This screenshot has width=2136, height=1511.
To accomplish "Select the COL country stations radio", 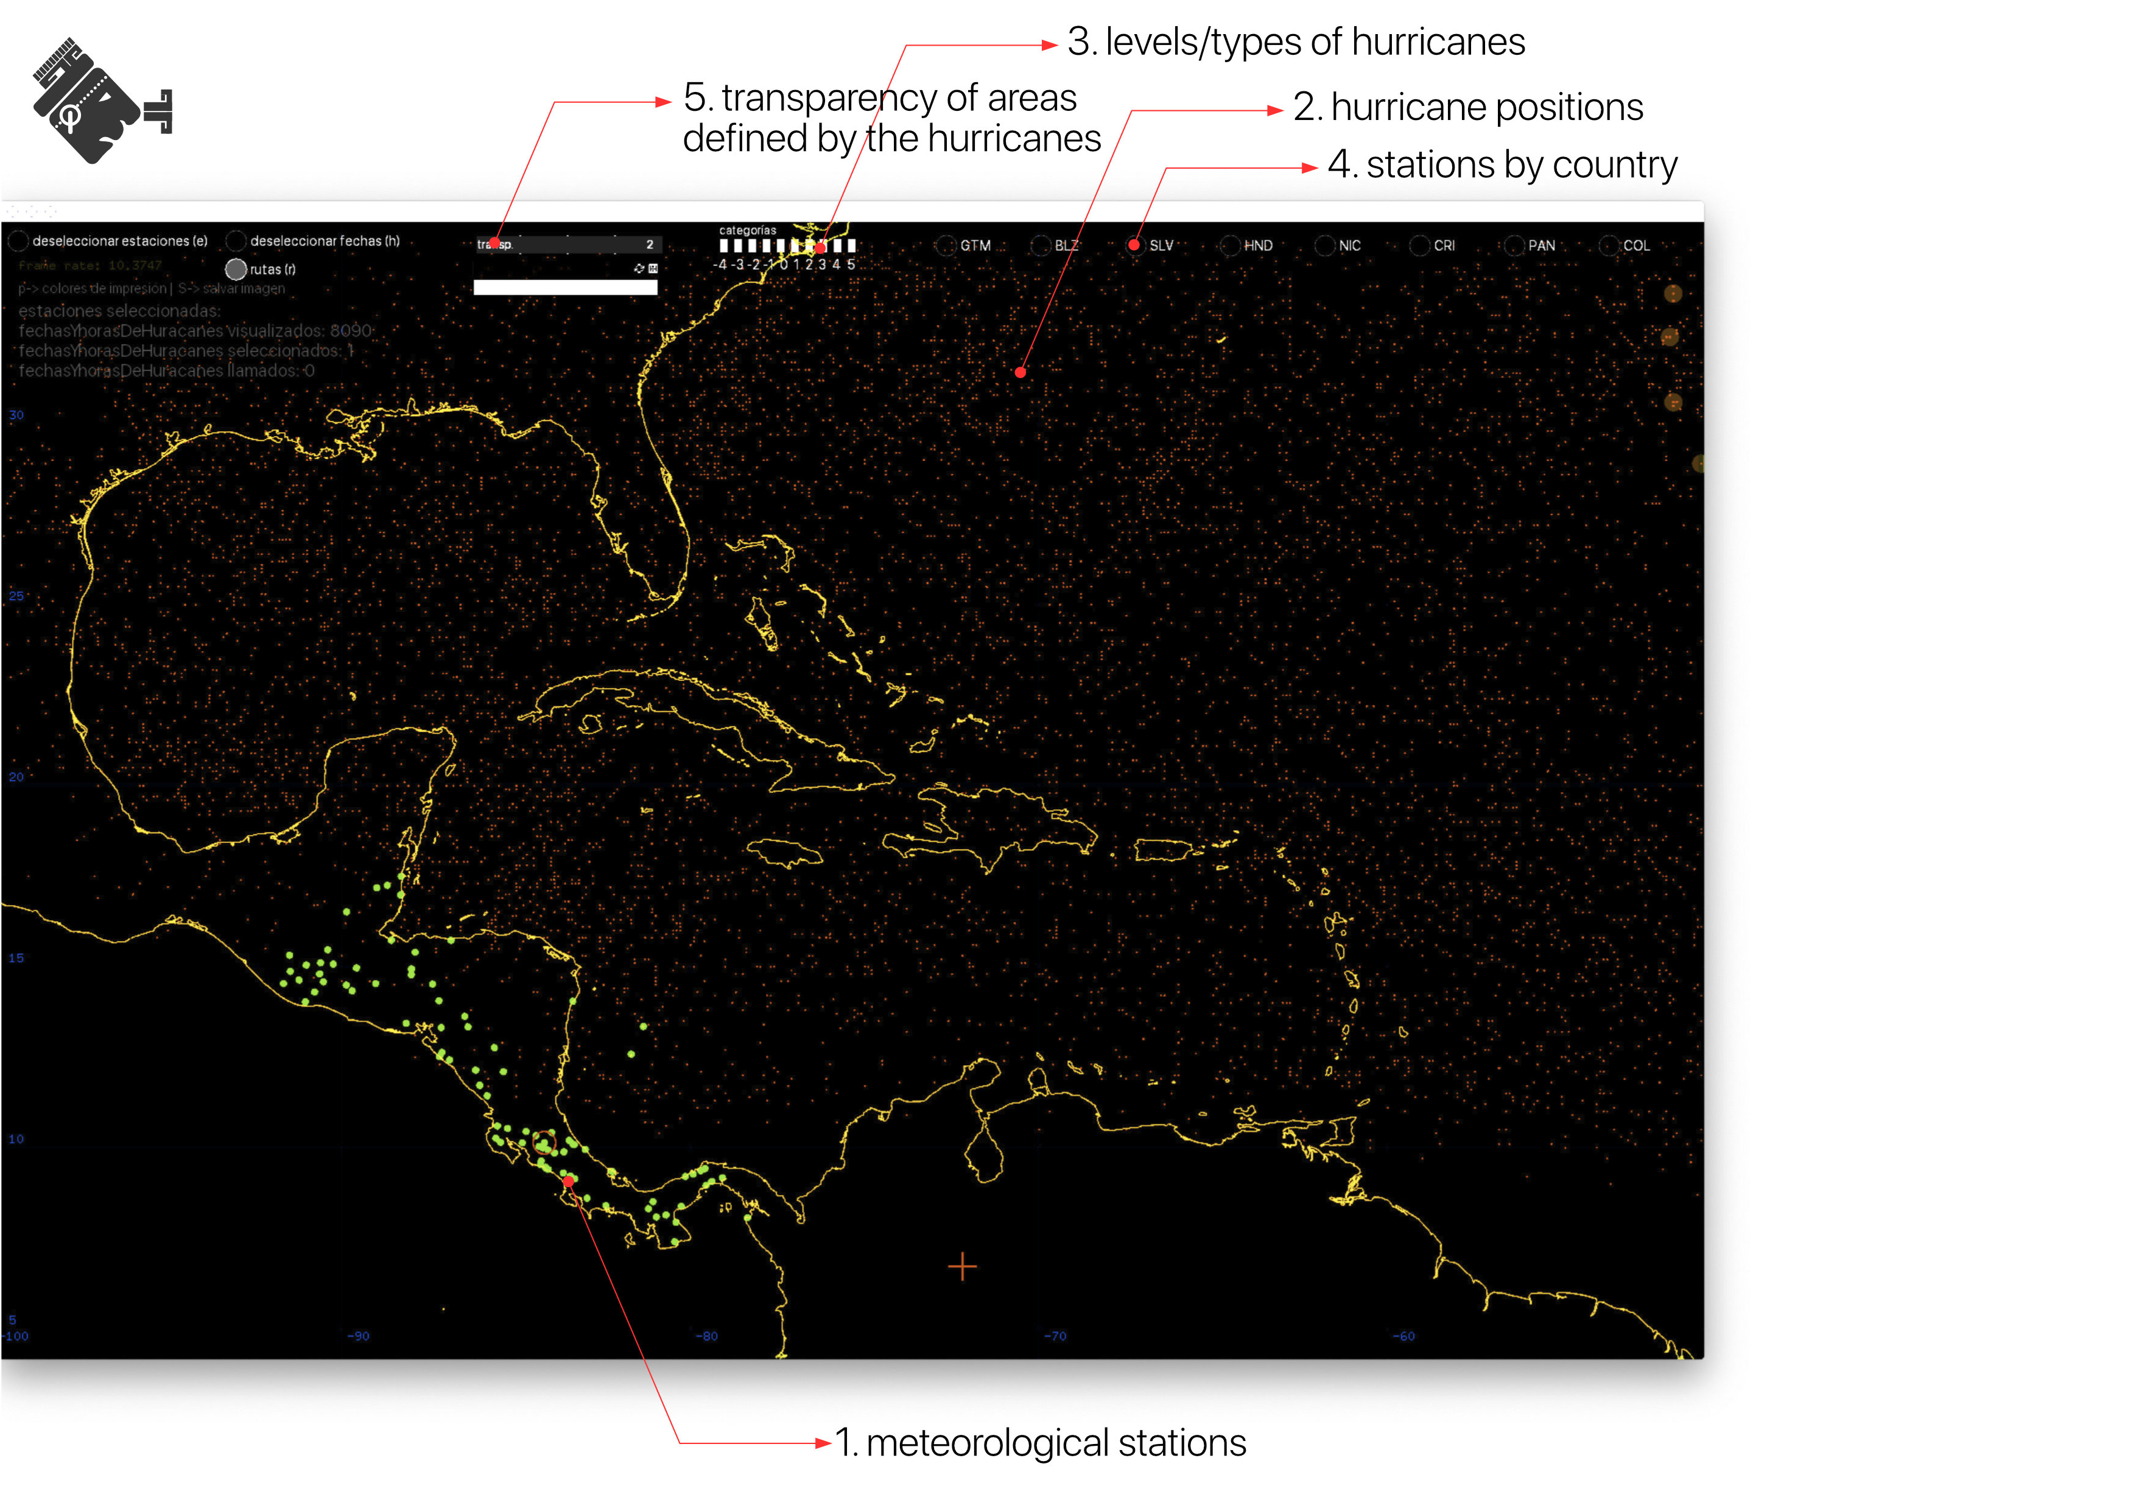I will click(x=1609, y=245).
